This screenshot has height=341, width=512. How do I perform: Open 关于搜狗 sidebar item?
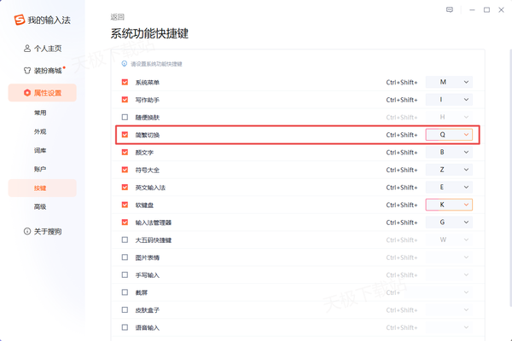[x=43, y=231]
